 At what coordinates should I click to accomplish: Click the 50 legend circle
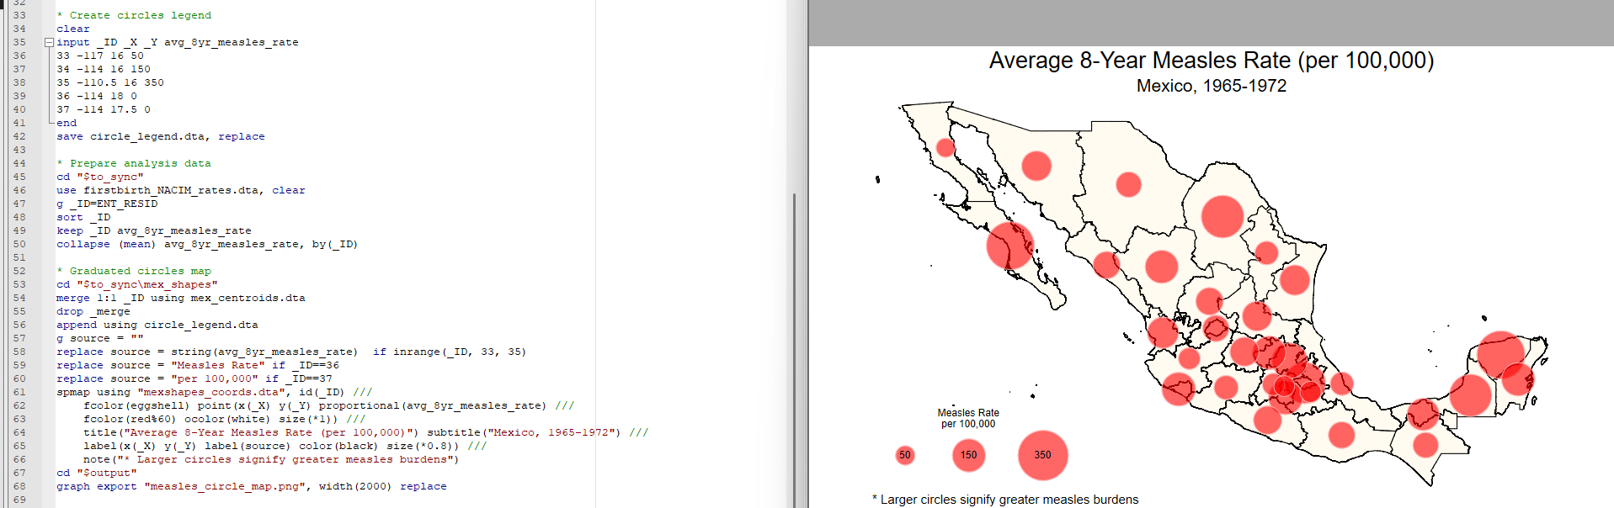click(905, 455)
